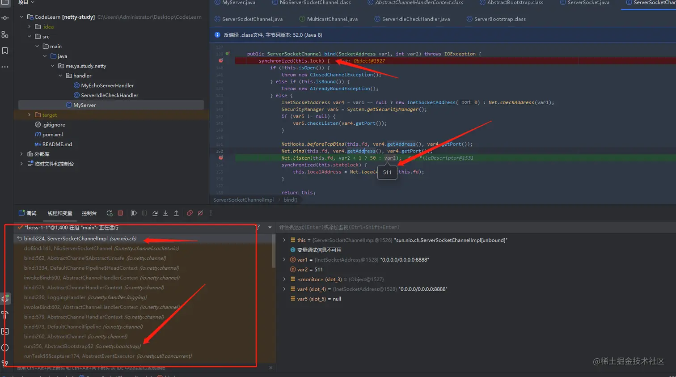The width and height of the screenshot is (676, 377).
Task: Toggle breakpoint on the Net.listen line
Action: click(x=221, y=158)
